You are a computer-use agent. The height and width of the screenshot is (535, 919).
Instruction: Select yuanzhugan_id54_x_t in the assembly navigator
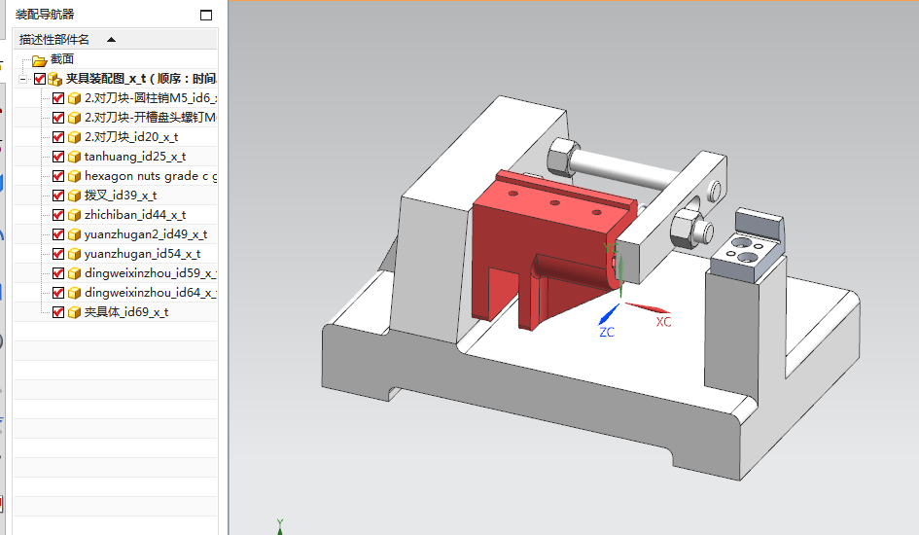pos(142,254)
